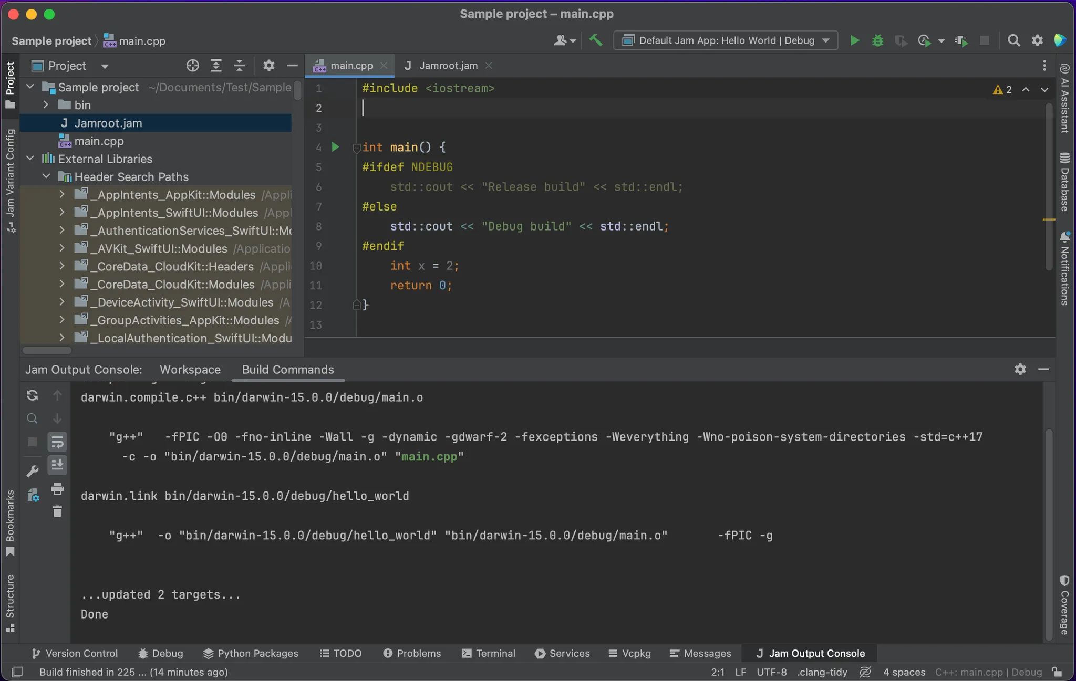1076x681 pixels.
Task: Expand all nodes in Project panel
Action: pyautogui.click(x=216, y=66)
